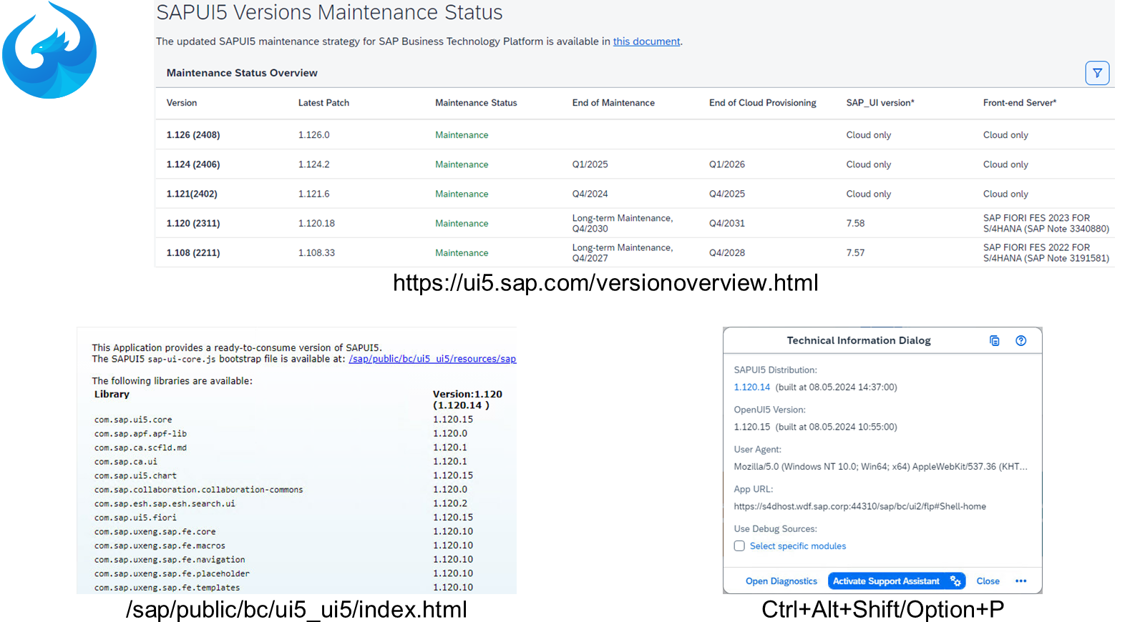Click Maintenance status in 1.108 row
The image size is (1145, 622).
pyautogui.click(x=462, y=252)
